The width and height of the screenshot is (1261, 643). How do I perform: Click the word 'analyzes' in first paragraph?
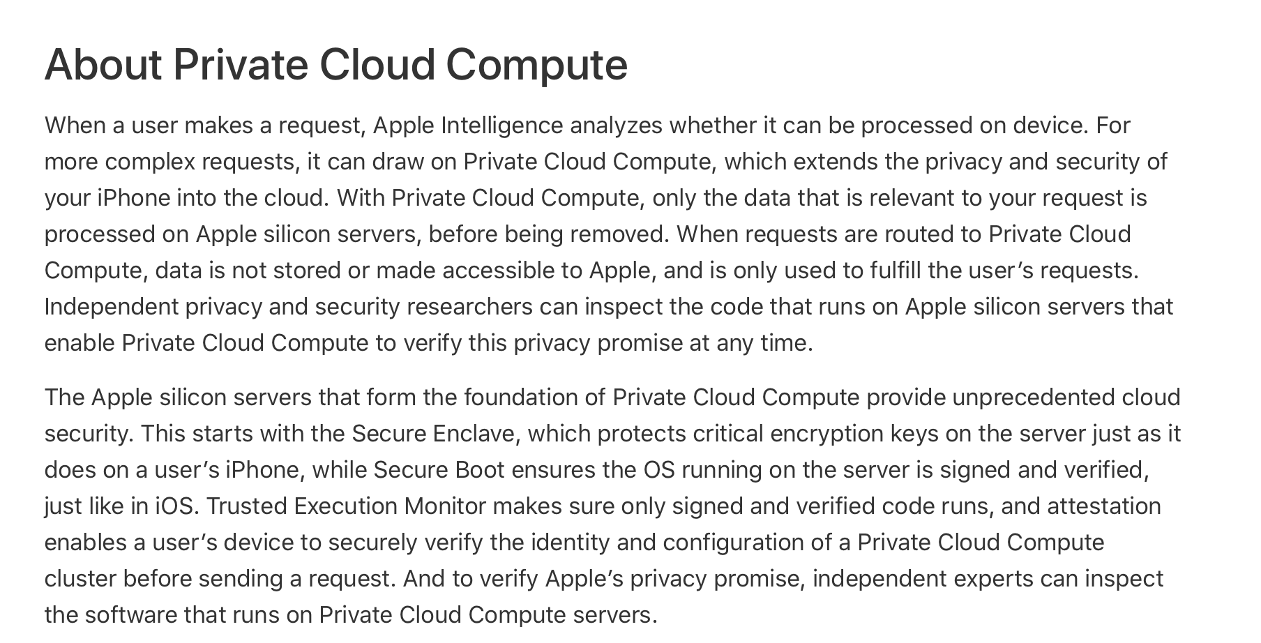click(616, 126)
